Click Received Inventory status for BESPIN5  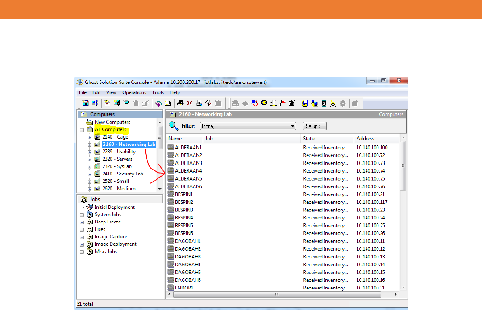click(325, 225)
